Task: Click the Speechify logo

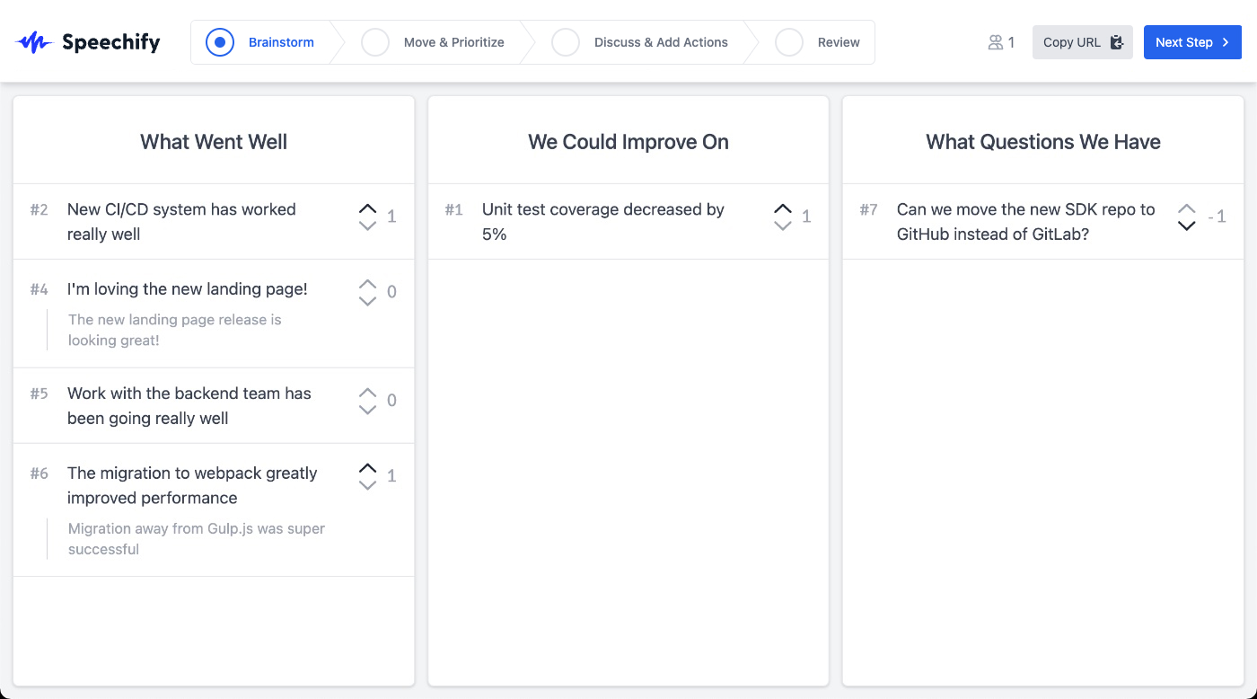Action: [87, 42]
